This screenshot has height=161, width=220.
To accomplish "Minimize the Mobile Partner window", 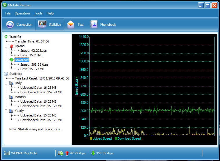I will (201, 5).
